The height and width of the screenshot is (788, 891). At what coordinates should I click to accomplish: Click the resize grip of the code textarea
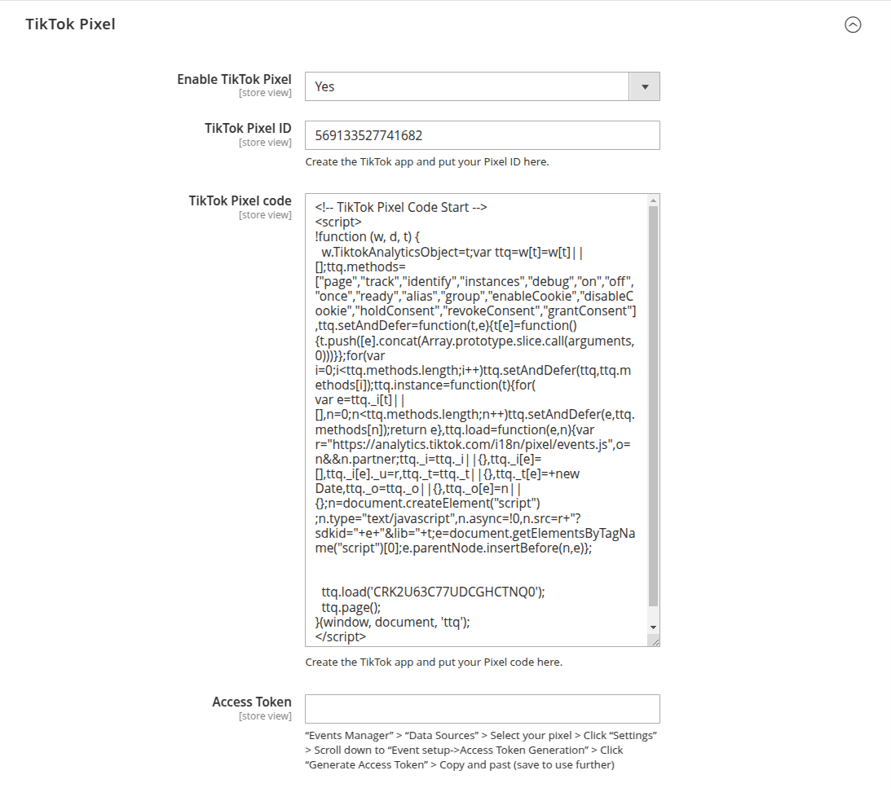(655, 641)
